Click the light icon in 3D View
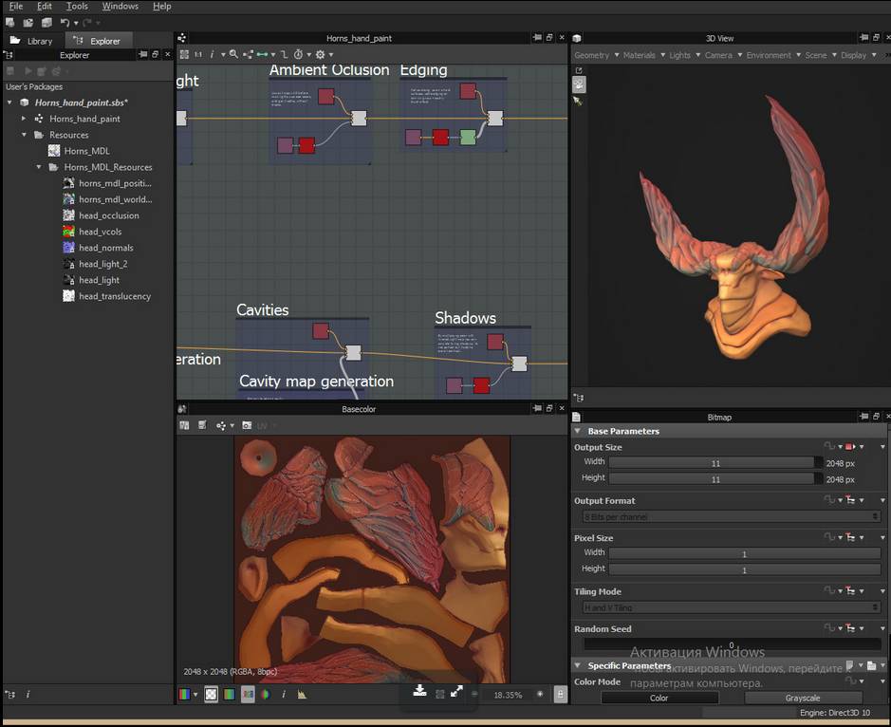The width and height of the screenshot is (891, 727). [x=579, y=101]
